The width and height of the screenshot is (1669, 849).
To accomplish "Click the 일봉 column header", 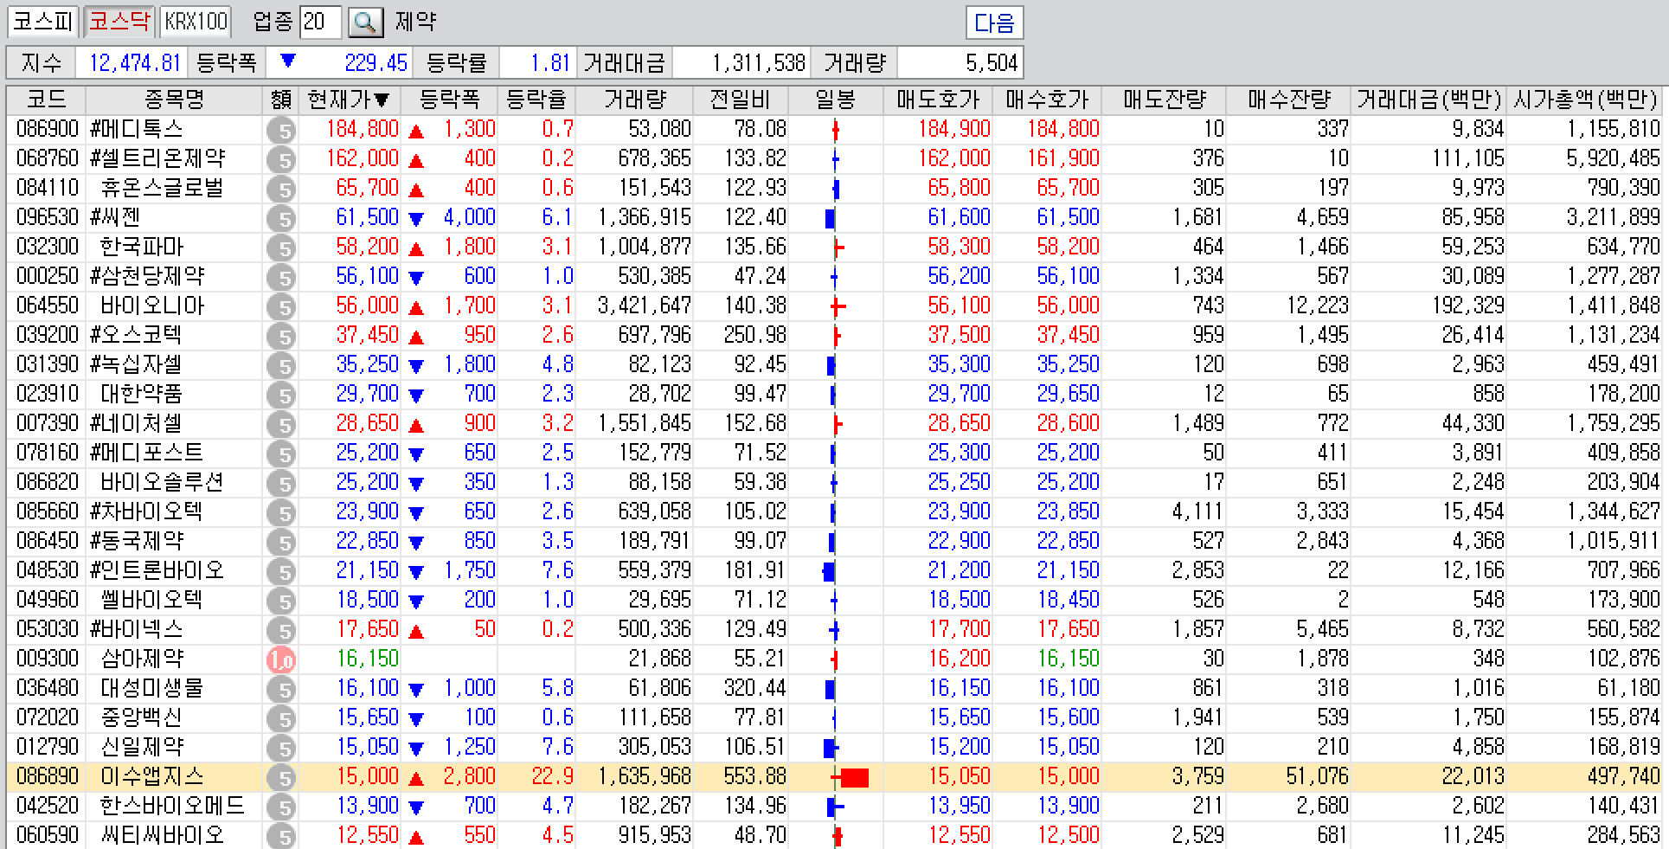I will pos(835,100).
